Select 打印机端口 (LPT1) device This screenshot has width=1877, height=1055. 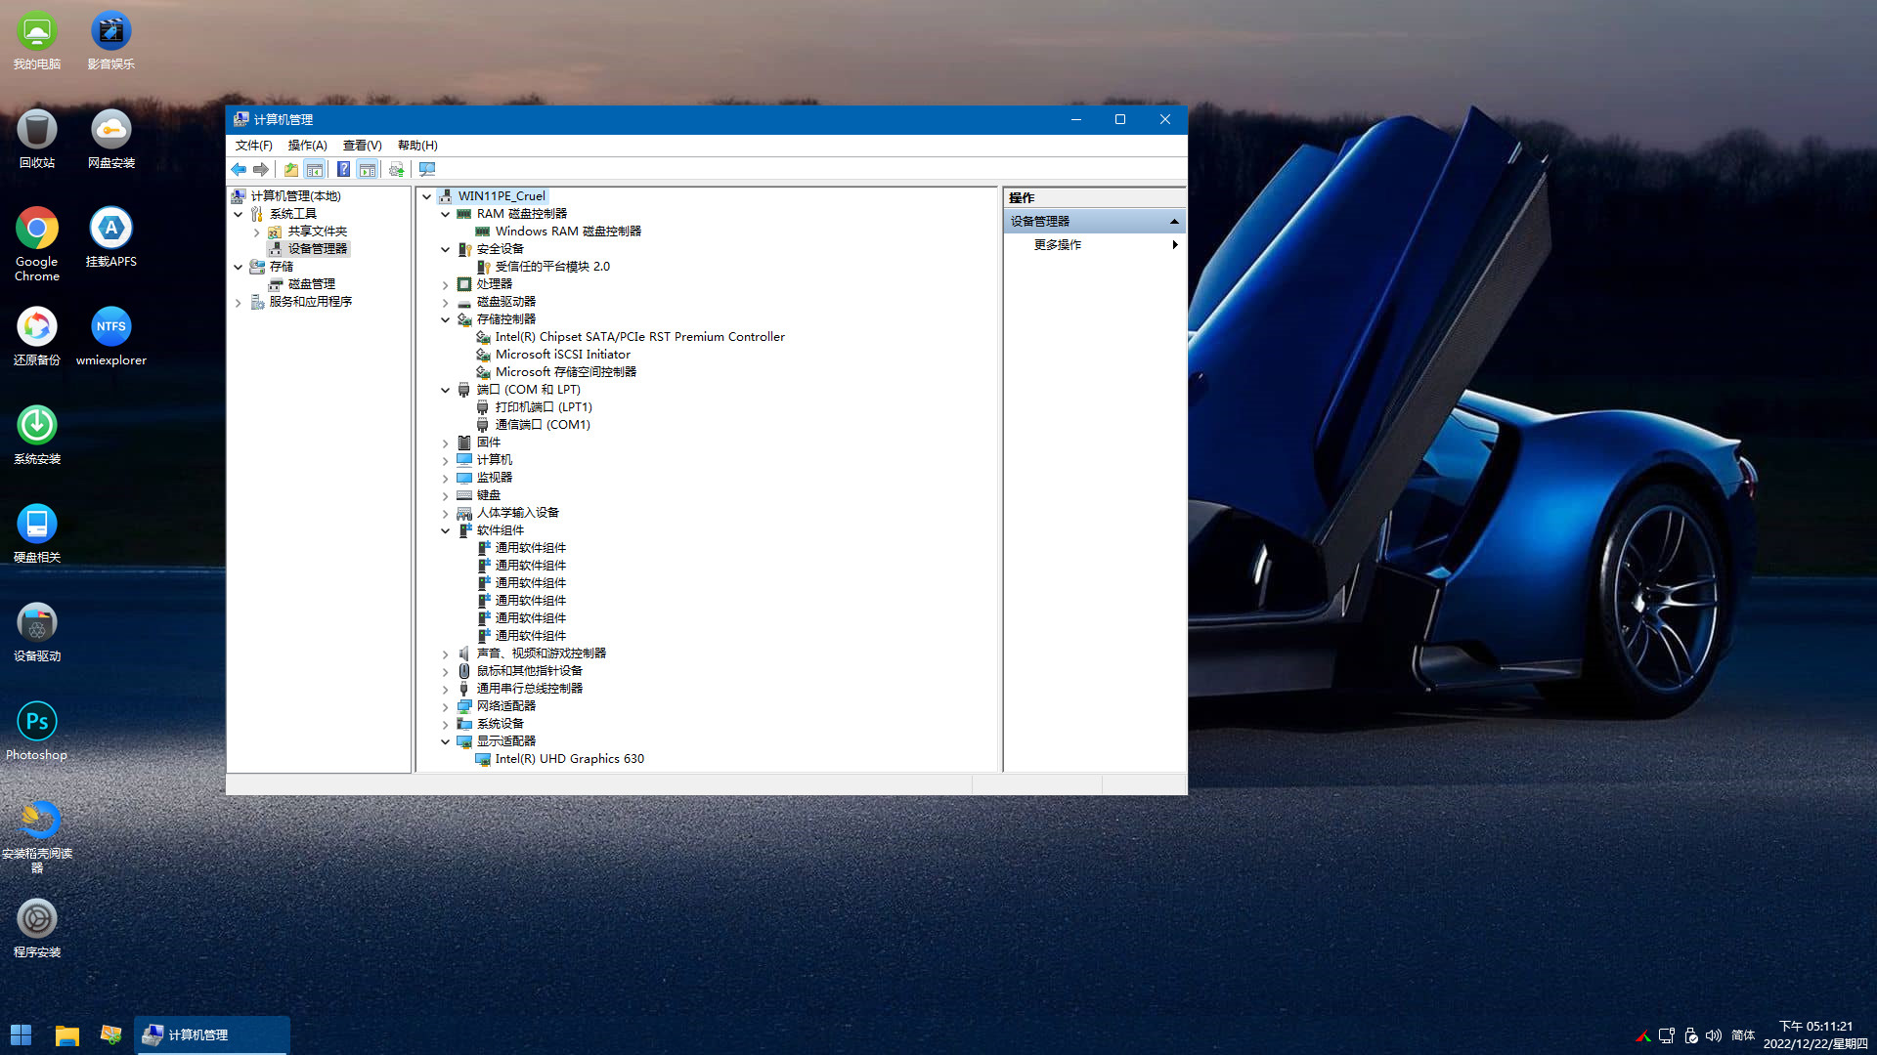(543, 407)
